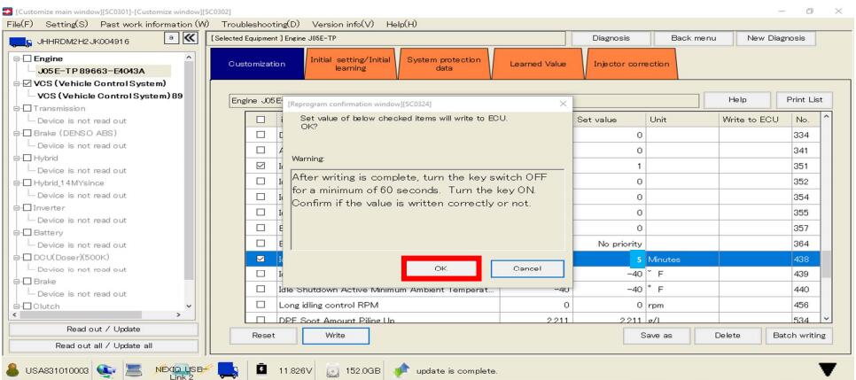Uncheck the VCS (Vehicle Control System) checkbox
856x380 pixels.
[x=27, y=83]
